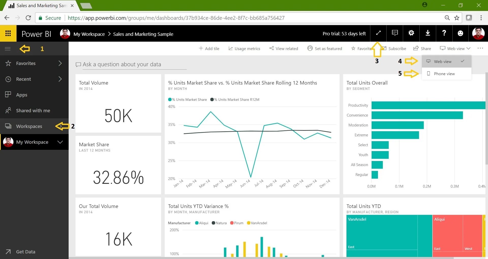The image size is (488, 259).
Task: Open the Web view dropdown
Action: point(455,48)
